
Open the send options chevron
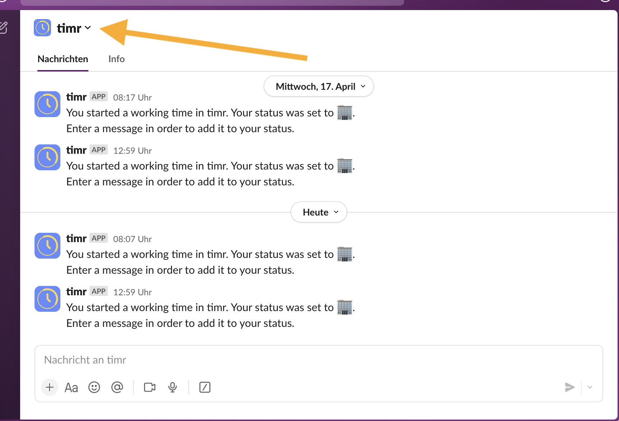click(590, 387)
